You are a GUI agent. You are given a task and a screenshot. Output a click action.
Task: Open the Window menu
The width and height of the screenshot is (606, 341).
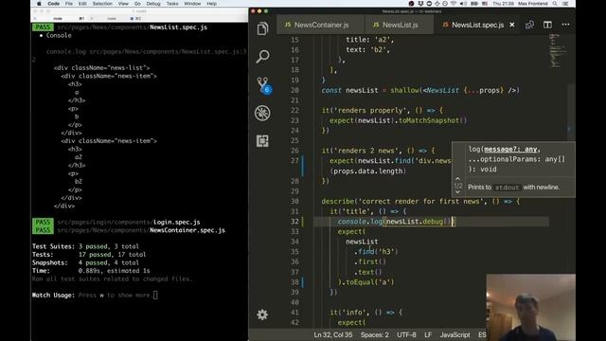[192, 4]
